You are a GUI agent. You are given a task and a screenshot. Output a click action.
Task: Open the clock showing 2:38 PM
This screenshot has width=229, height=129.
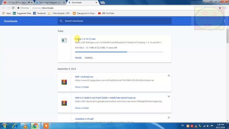coord(220,126)
